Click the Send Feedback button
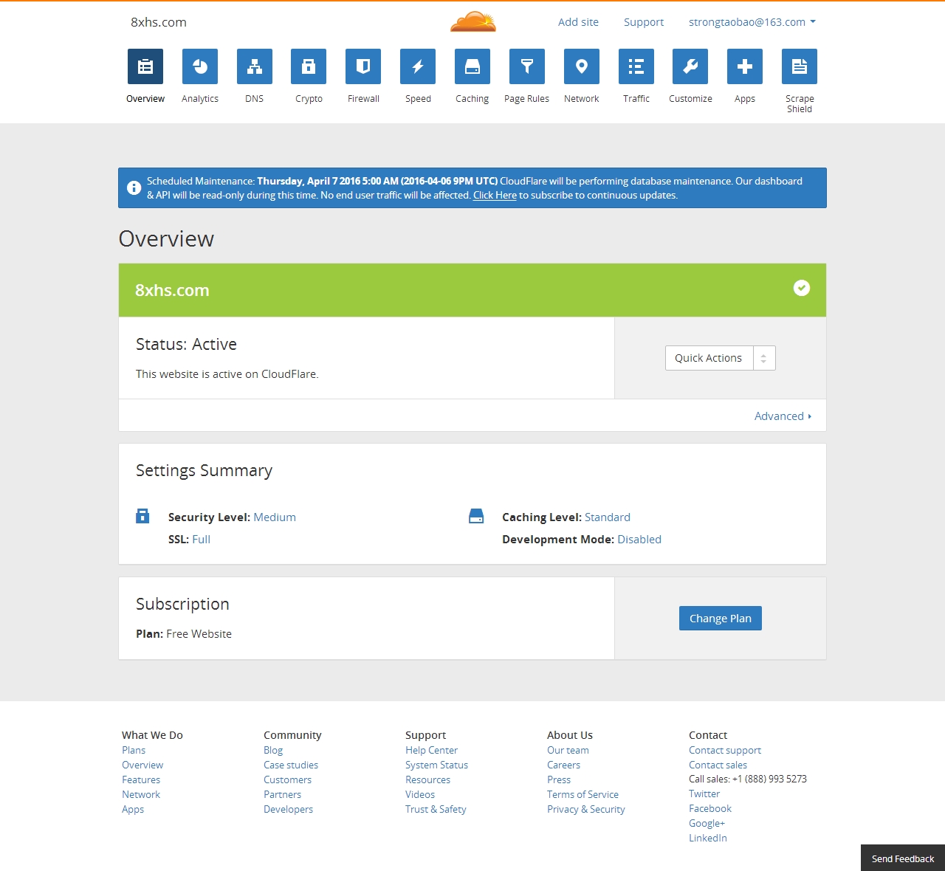Viewport: 945px width, 871px height. coord(903,858)
